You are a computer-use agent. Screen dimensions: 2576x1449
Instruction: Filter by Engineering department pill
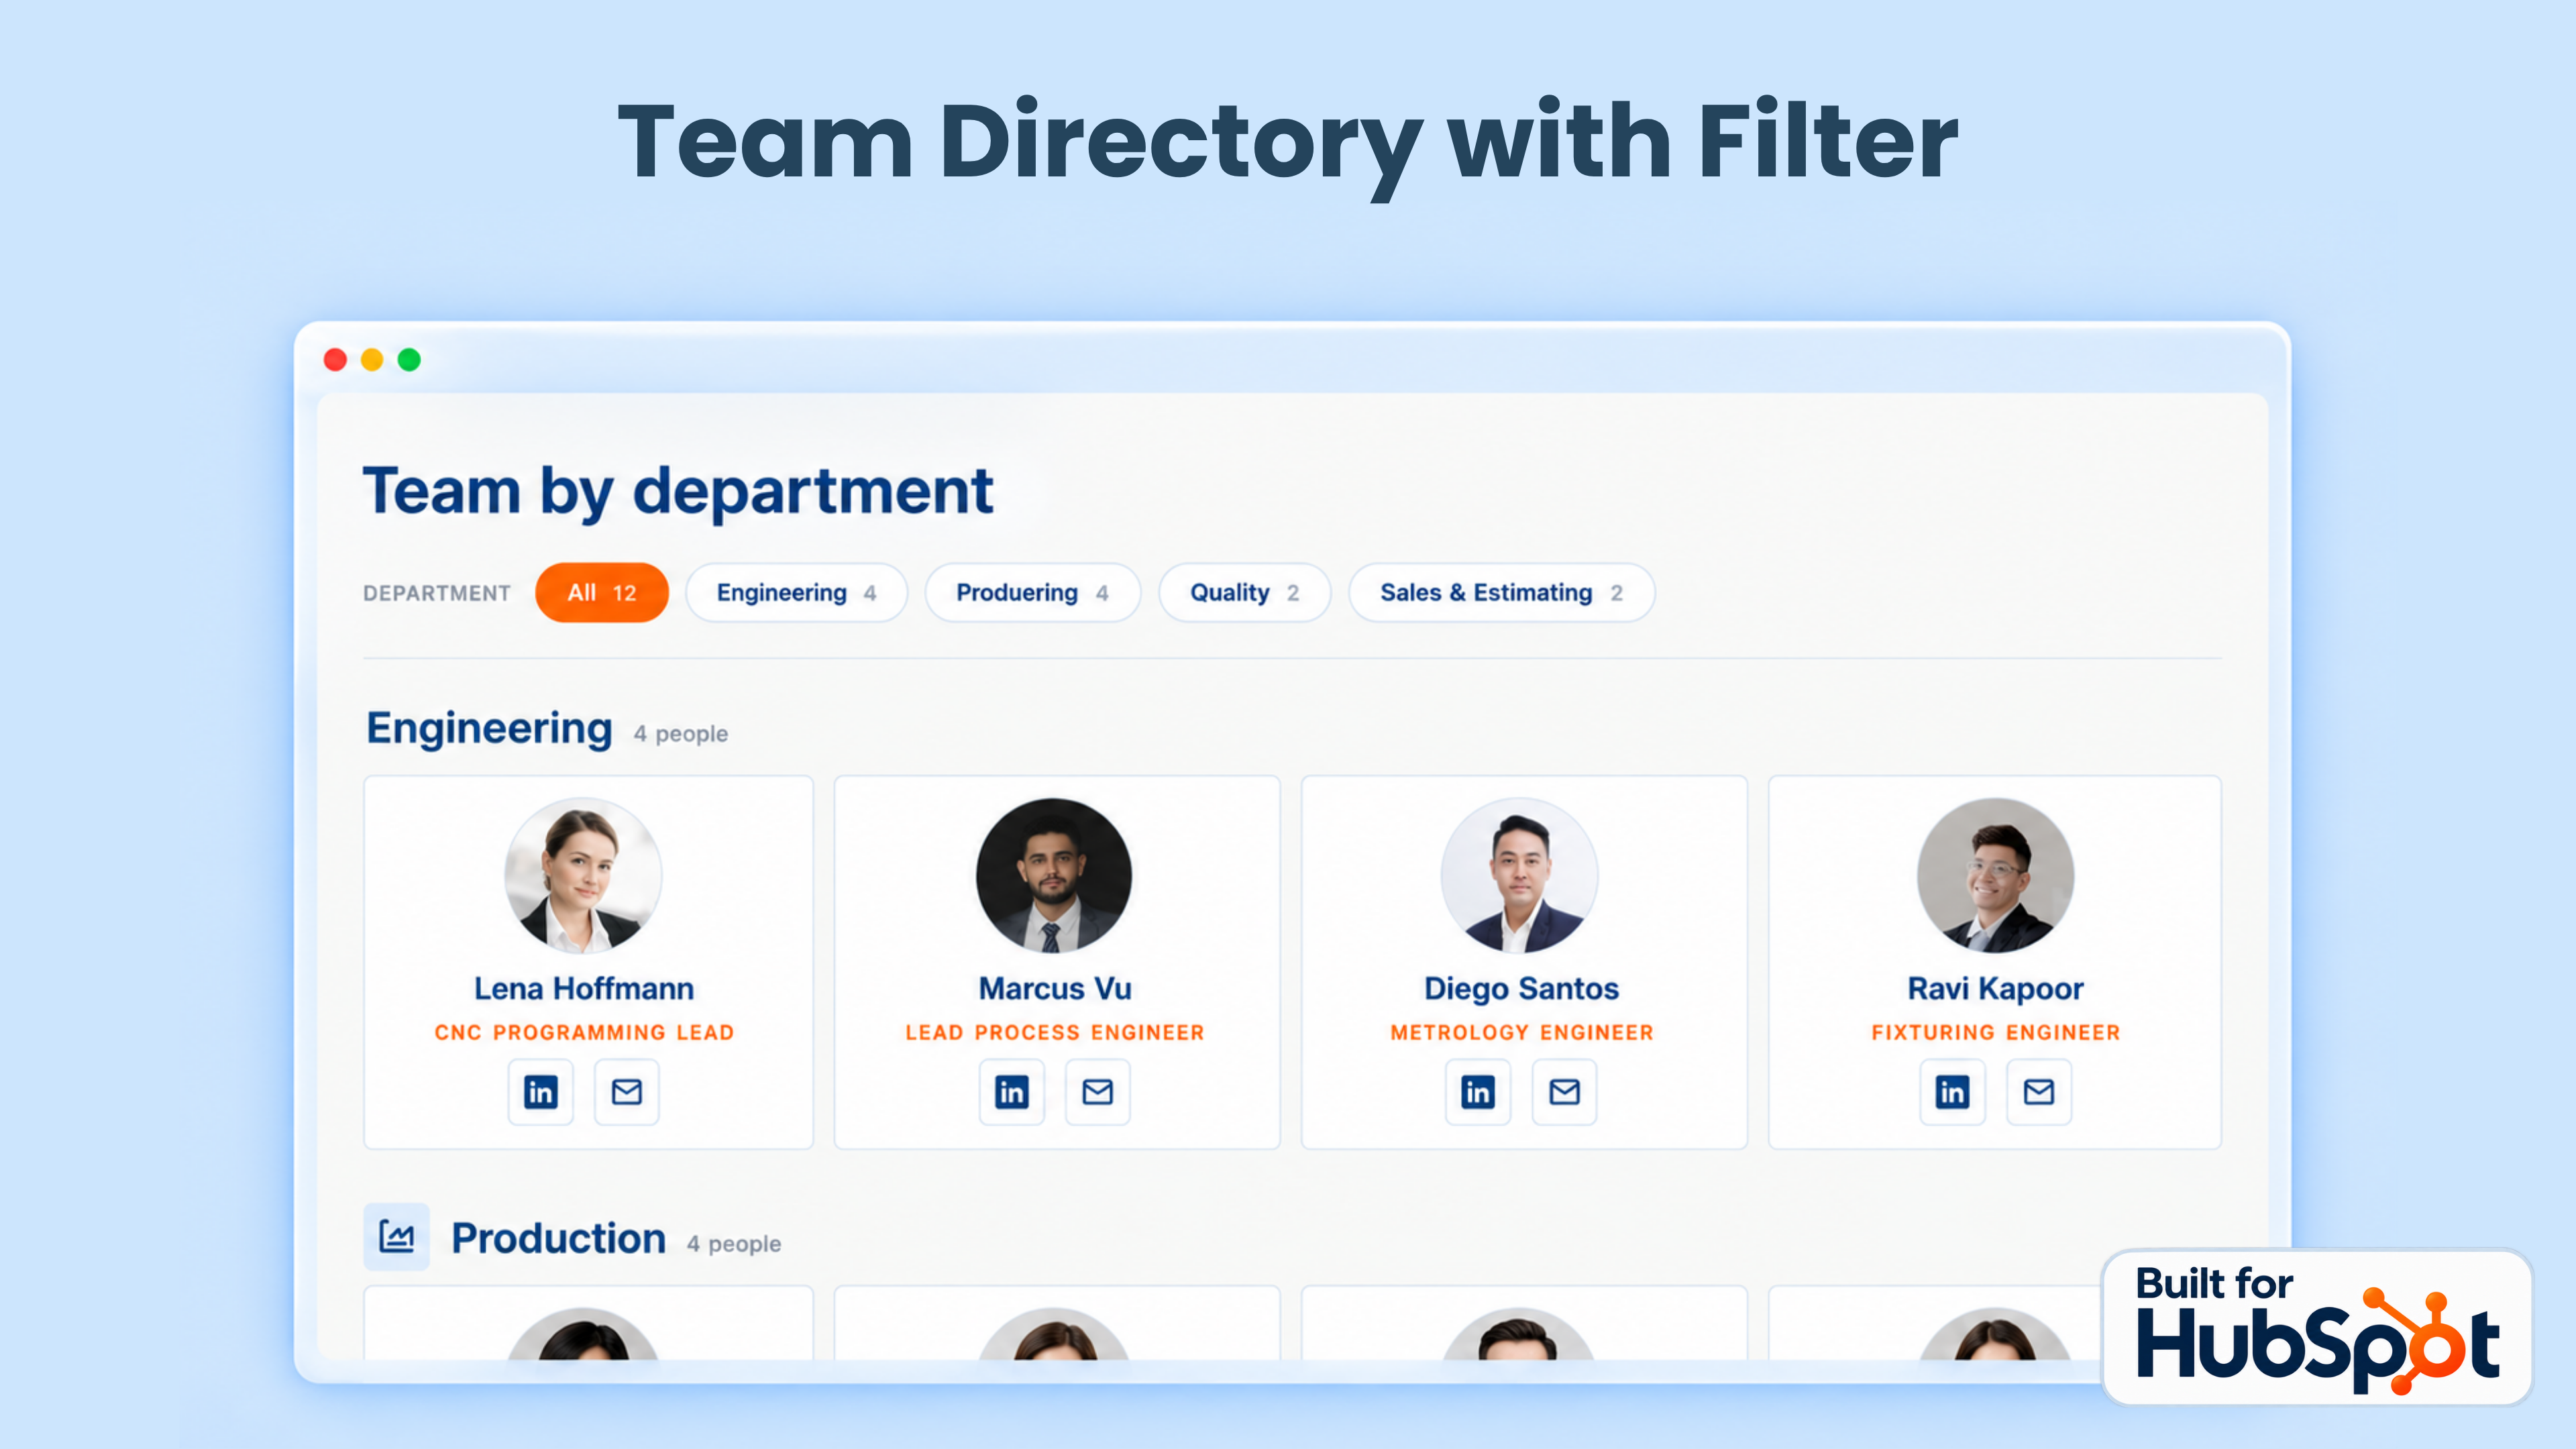[797, 592]
